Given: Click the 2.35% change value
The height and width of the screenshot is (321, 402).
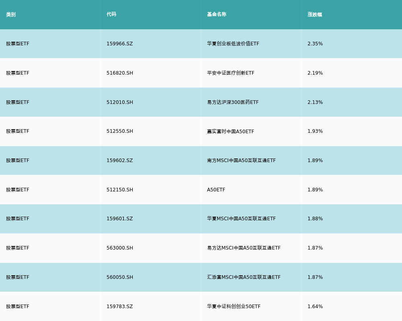Looking at the screenshot, I should click(x=315, y=44).
